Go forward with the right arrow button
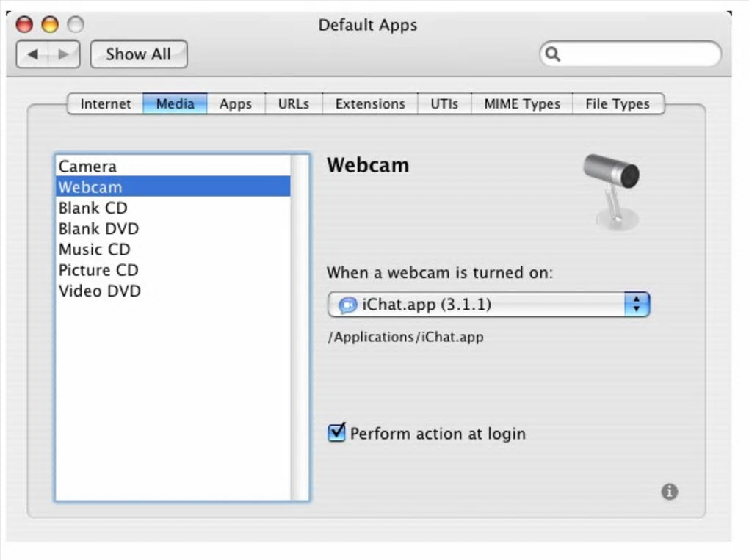The height and width of the screenshot is (560, 749). coord(64,54)
